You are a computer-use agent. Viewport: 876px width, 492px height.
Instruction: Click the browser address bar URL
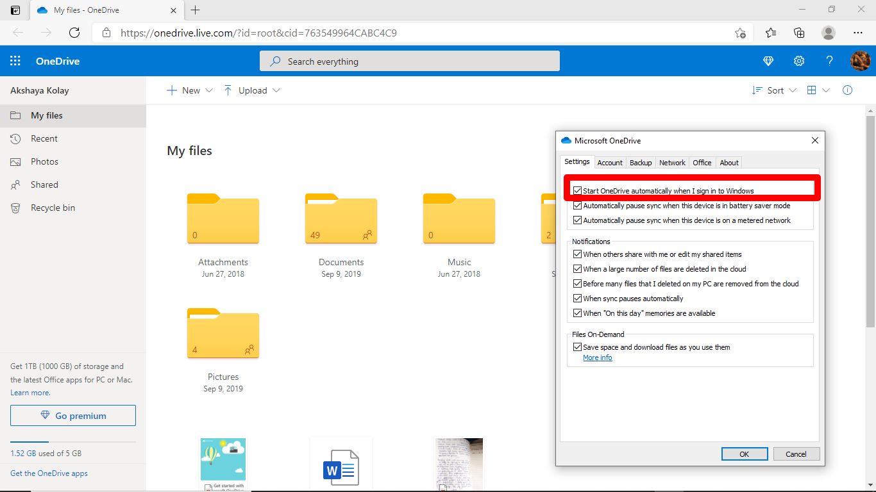pyautogui.click(x=258, y=33)
